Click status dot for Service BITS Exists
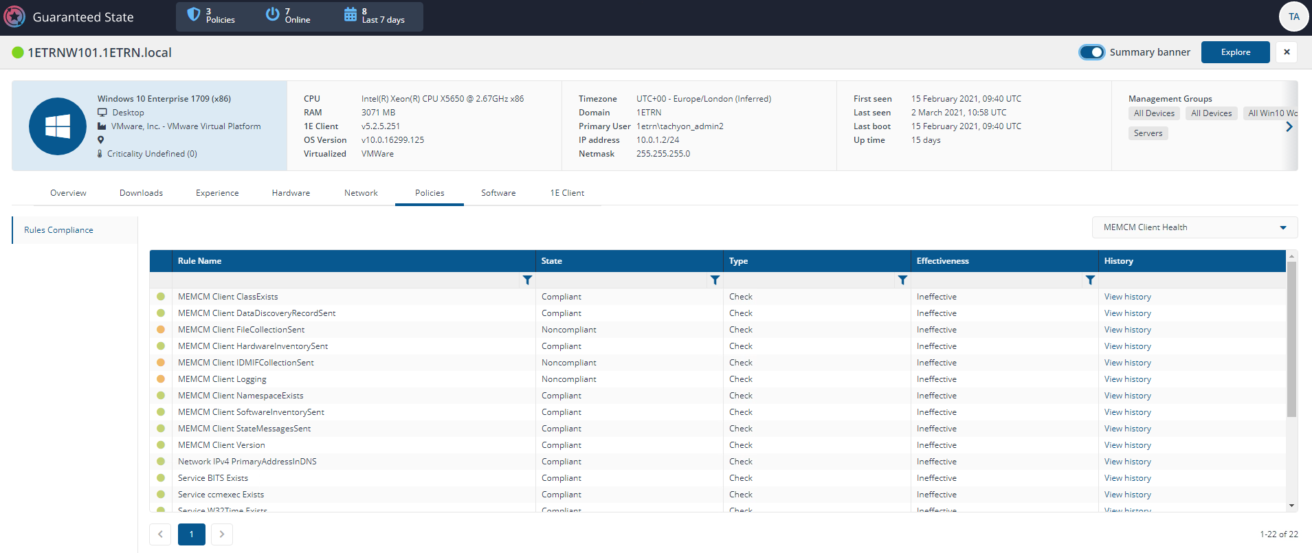This screenshot has width=1312, height=553. [161, 478]
